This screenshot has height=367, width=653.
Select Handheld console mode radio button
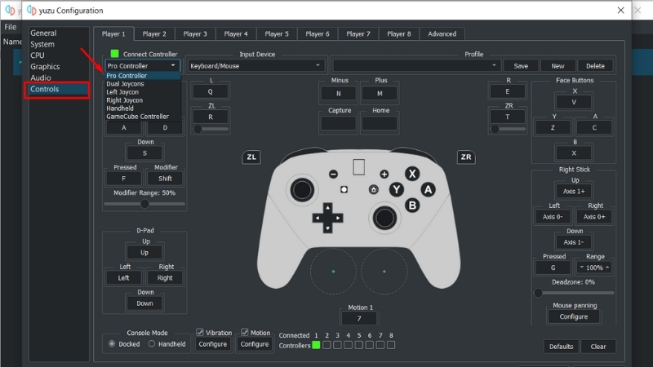(152, 343)
